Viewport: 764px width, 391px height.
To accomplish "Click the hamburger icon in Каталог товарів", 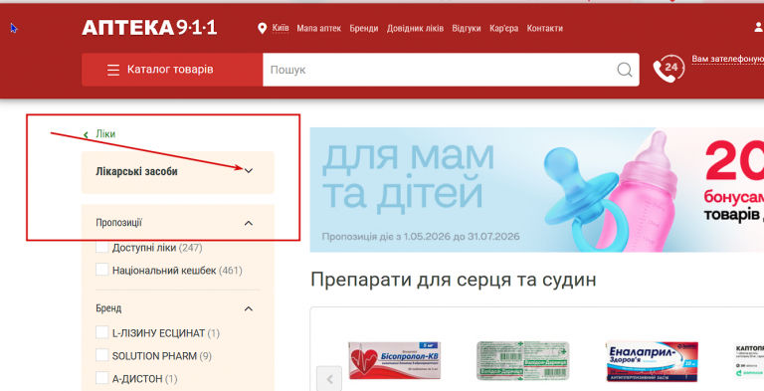I will coord(113,70).
